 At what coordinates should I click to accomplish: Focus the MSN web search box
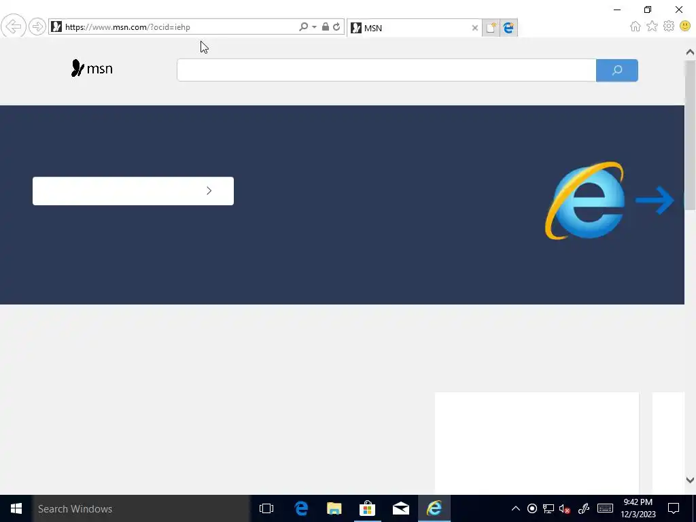click(x=386, y=70)
